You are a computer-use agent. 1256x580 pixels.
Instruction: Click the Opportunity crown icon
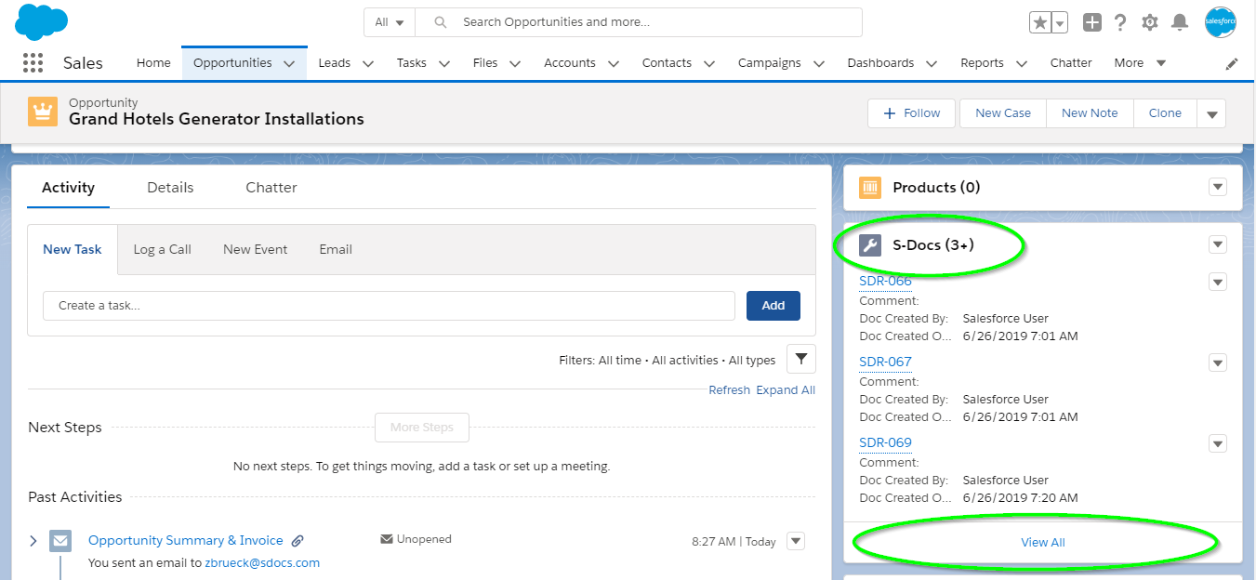point(43,112)
